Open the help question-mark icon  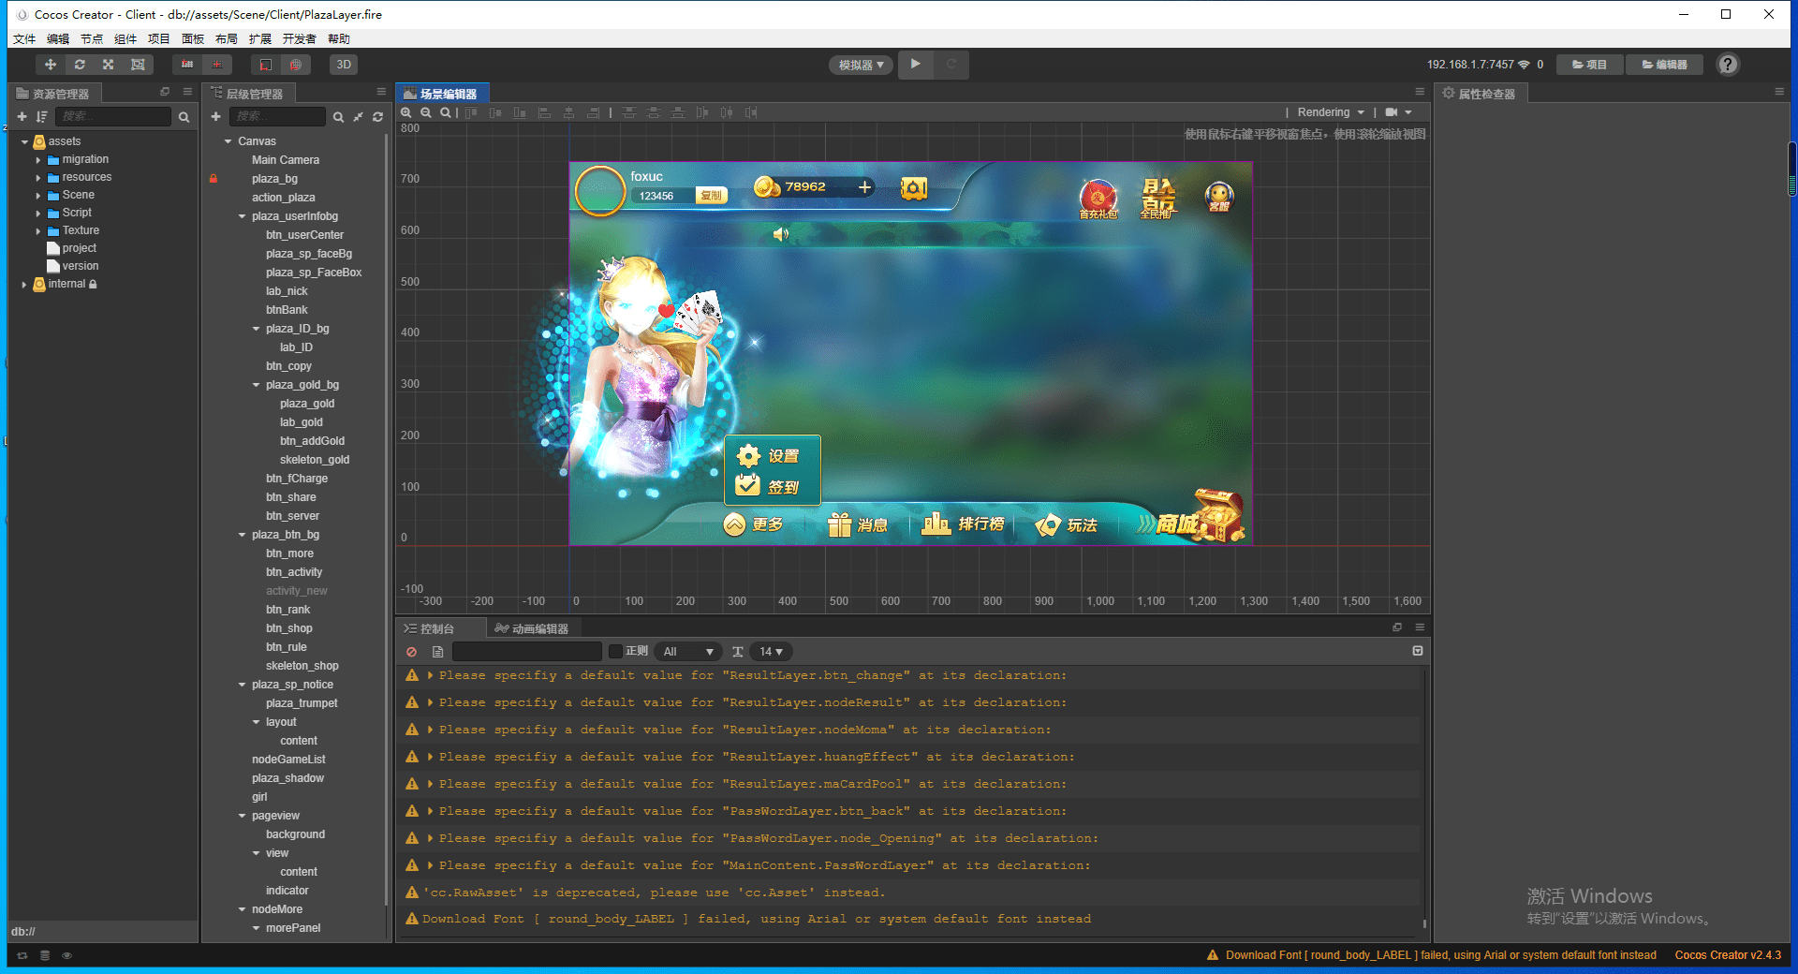1728,64
